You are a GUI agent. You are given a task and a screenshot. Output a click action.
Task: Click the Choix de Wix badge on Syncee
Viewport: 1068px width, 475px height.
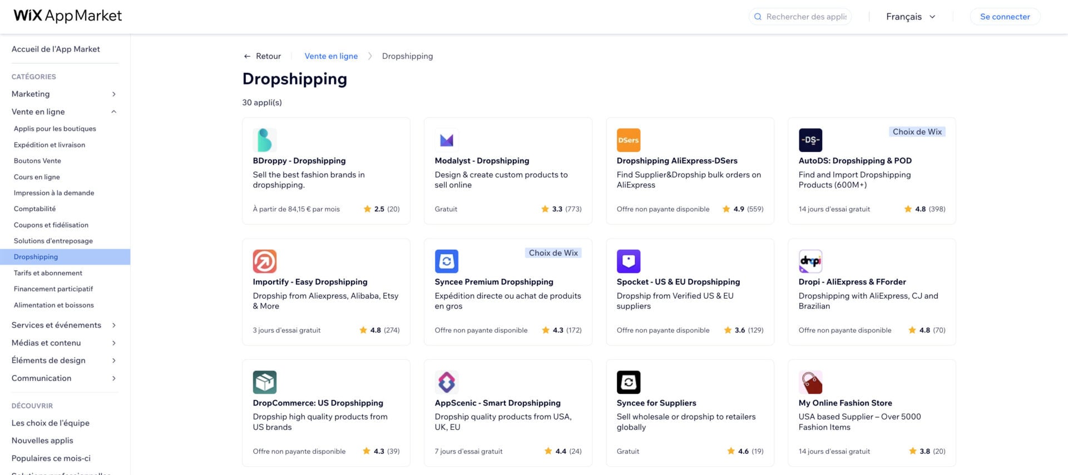click(553, 253)
